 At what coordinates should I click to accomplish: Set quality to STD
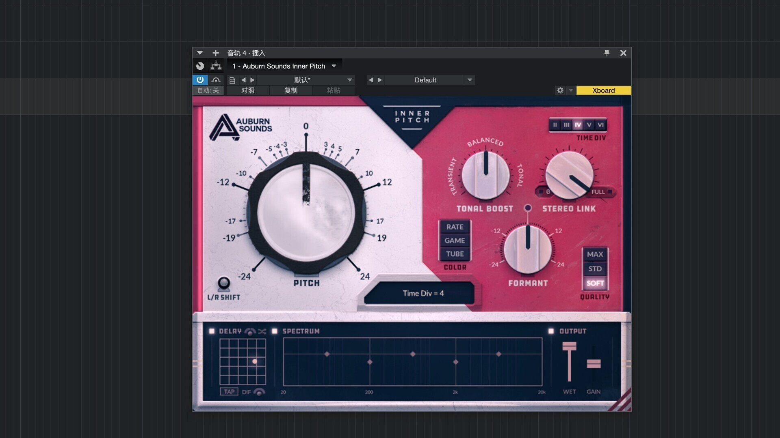595,269
